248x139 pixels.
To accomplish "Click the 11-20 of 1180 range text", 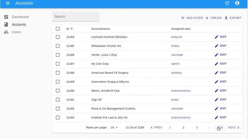I will click(x=135, y=127).
